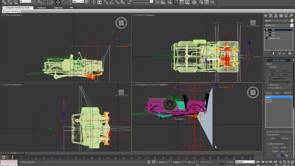Select the Editable Mesh stack entry
The width and height of the screenshot is (295, 166).
[274, 38]
